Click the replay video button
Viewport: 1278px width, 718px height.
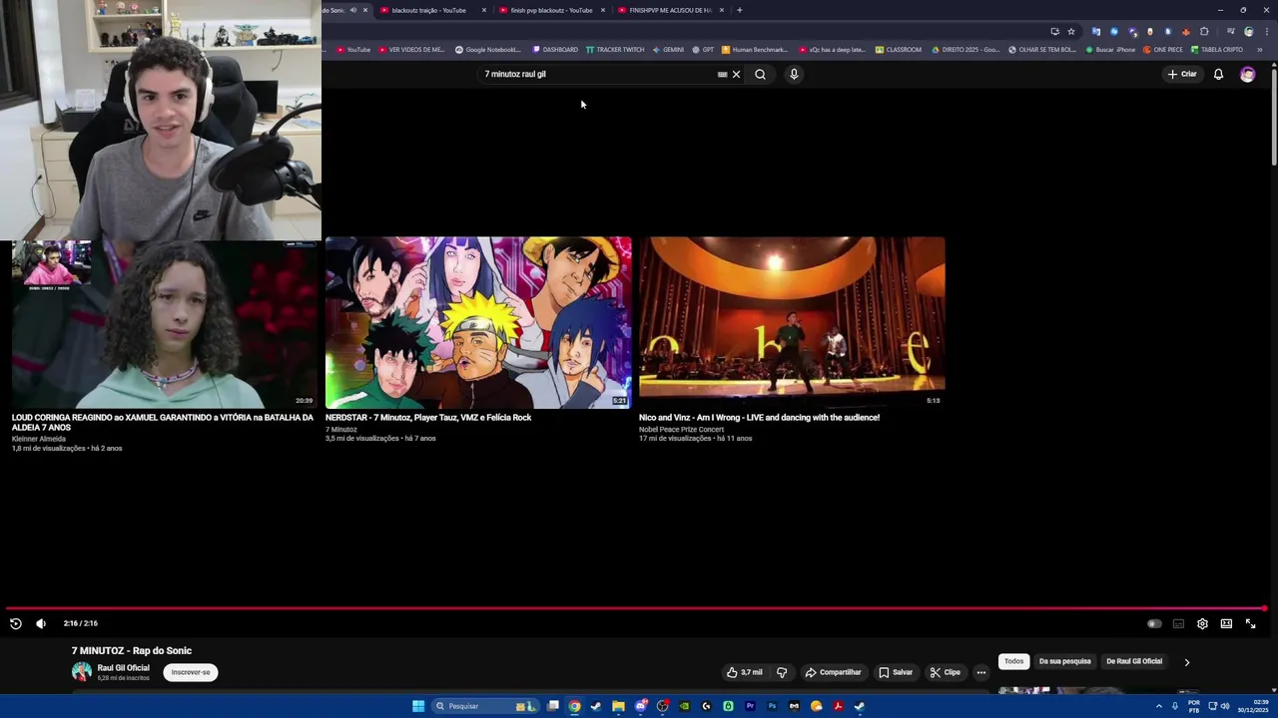(x=16, y=623)
